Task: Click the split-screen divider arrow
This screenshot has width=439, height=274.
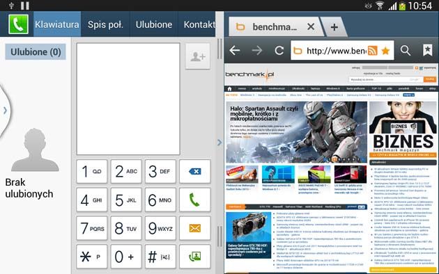Action: pyautogui.click(x=219, y=143)
